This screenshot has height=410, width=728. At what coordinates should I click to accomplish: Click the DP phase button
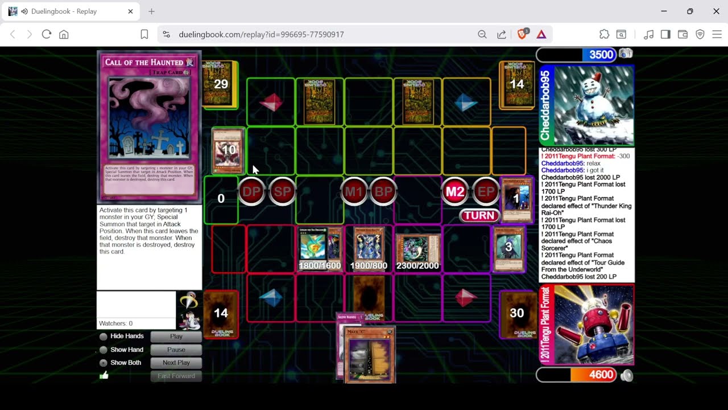[x=251, y=192]
